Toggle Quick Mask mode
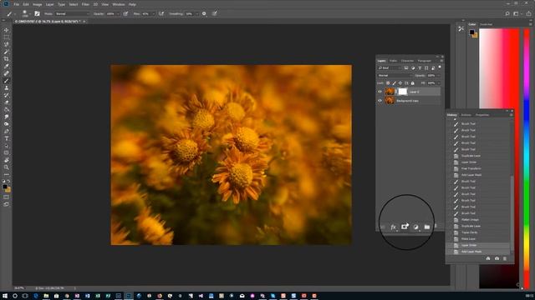Viewport: 535px width, 300px height. pyautogui.click(x=6, y=197)
